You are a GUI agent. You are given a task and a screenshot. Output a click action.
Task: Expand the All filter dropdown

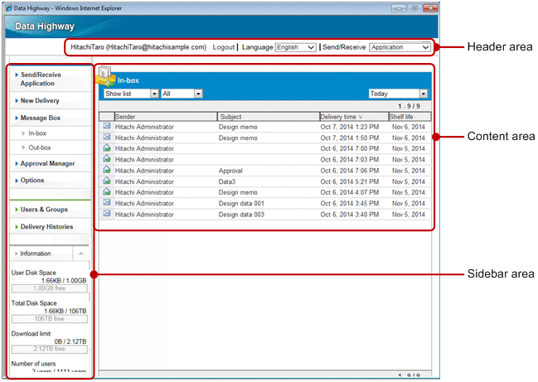182,94
